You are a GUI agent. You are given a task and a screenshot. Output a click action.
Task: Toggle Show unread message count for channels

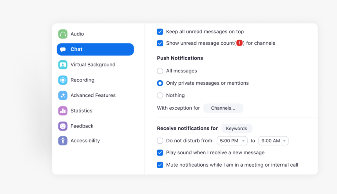click(x=160, y=43)
